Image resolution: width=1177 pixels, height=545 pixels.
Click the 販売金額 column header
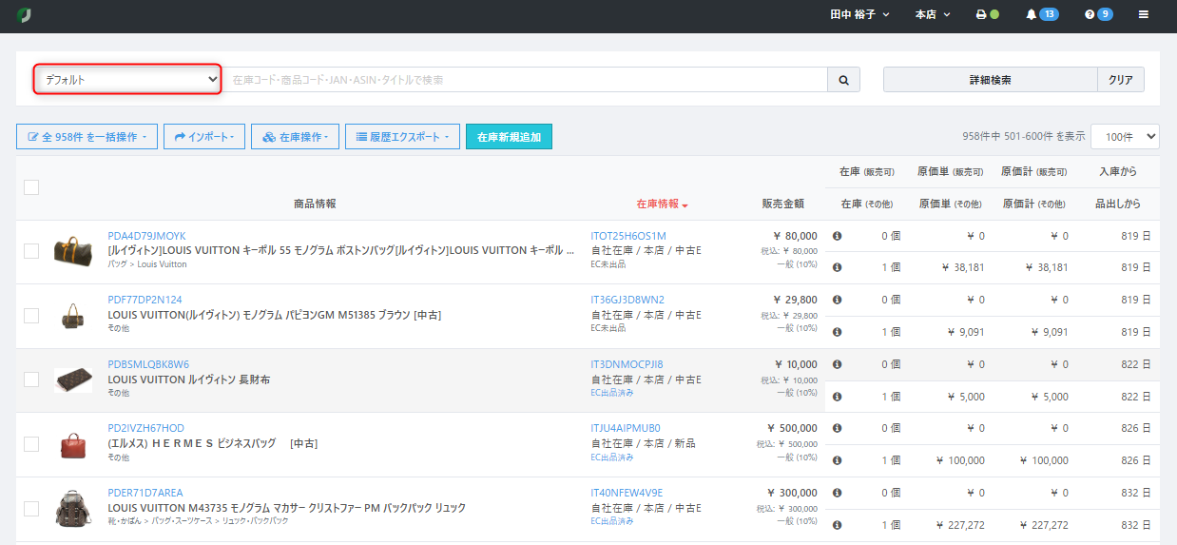782,204
